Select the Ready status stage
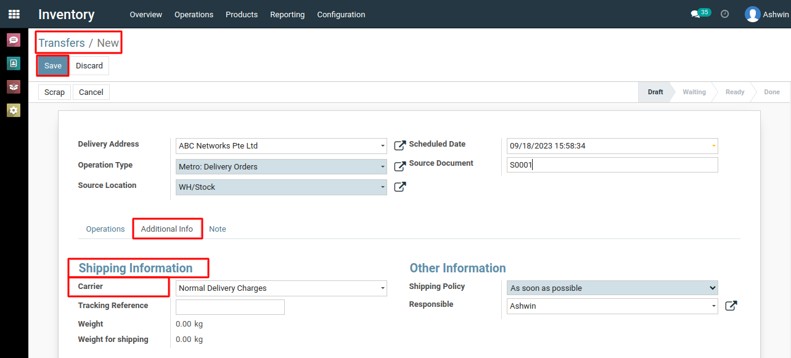The image size is (791, 358). pyautogui.click(x=735, y=92)
